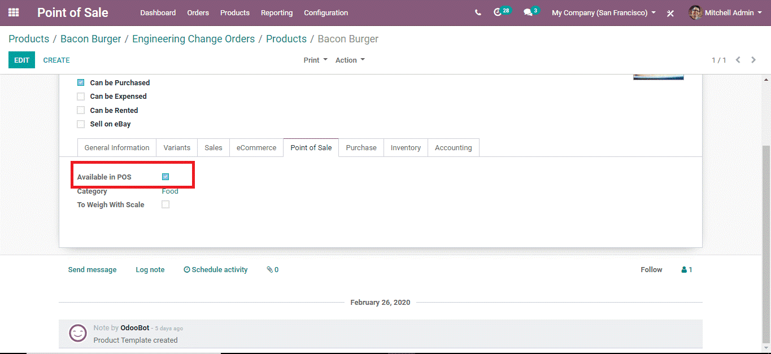Click Send message
This screenshot has height=354, width=771.
pos(93,270)
